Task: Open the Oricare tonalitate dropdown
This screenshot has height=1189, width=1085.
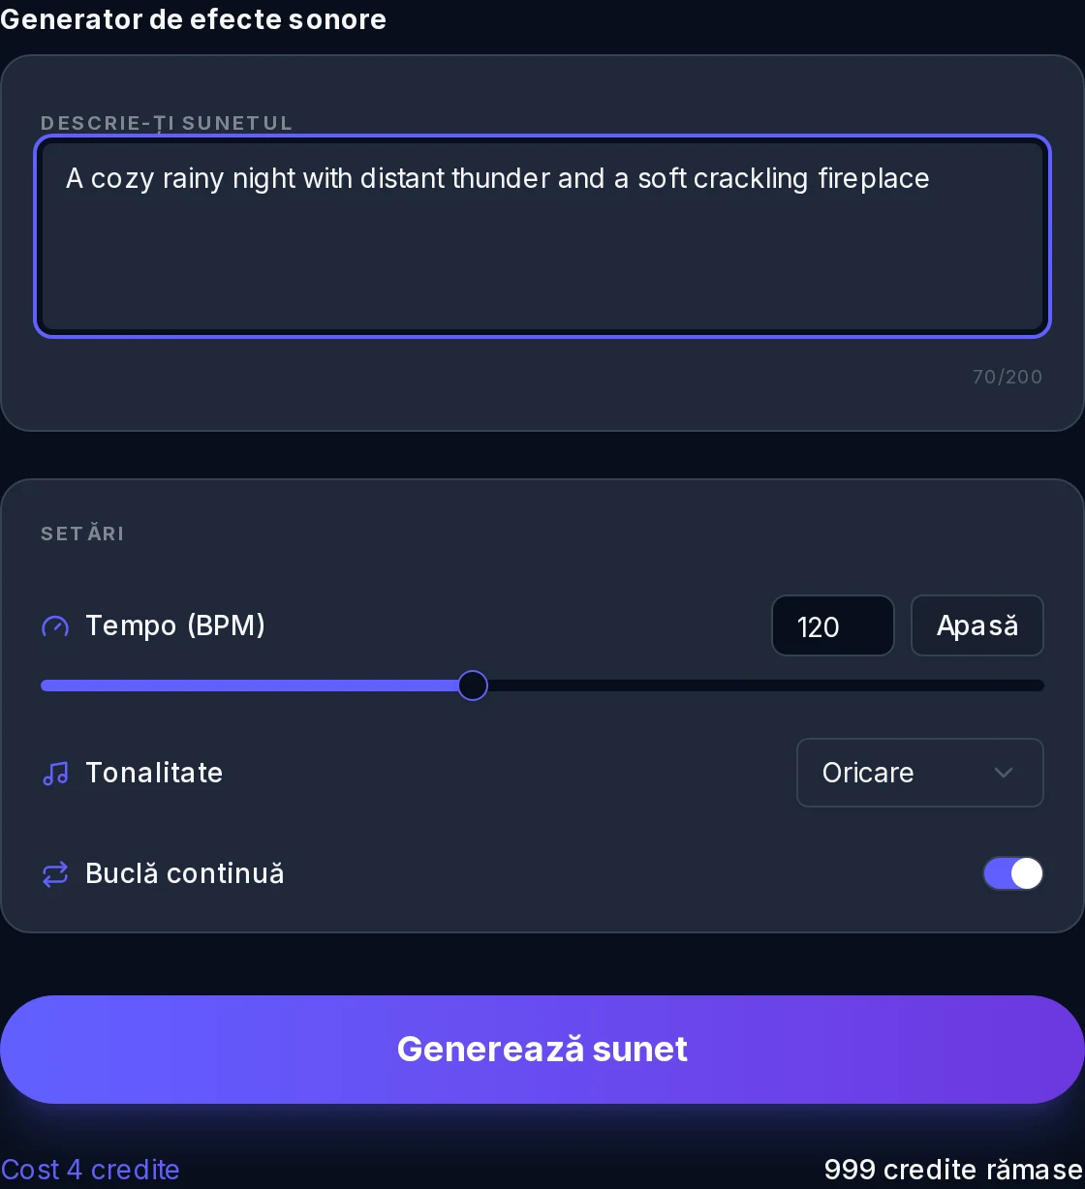Action: (919, 773)
